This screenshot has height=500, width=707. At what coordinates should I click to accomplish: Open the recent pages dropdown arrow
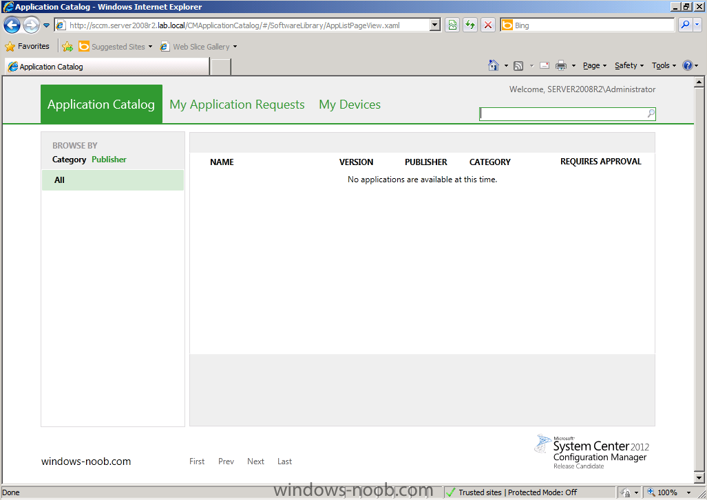46,25
